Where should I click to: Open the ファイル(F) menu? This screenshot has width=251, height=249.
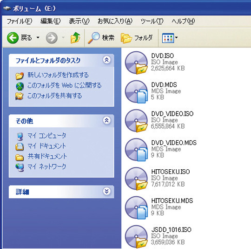(x=20, y=21)
